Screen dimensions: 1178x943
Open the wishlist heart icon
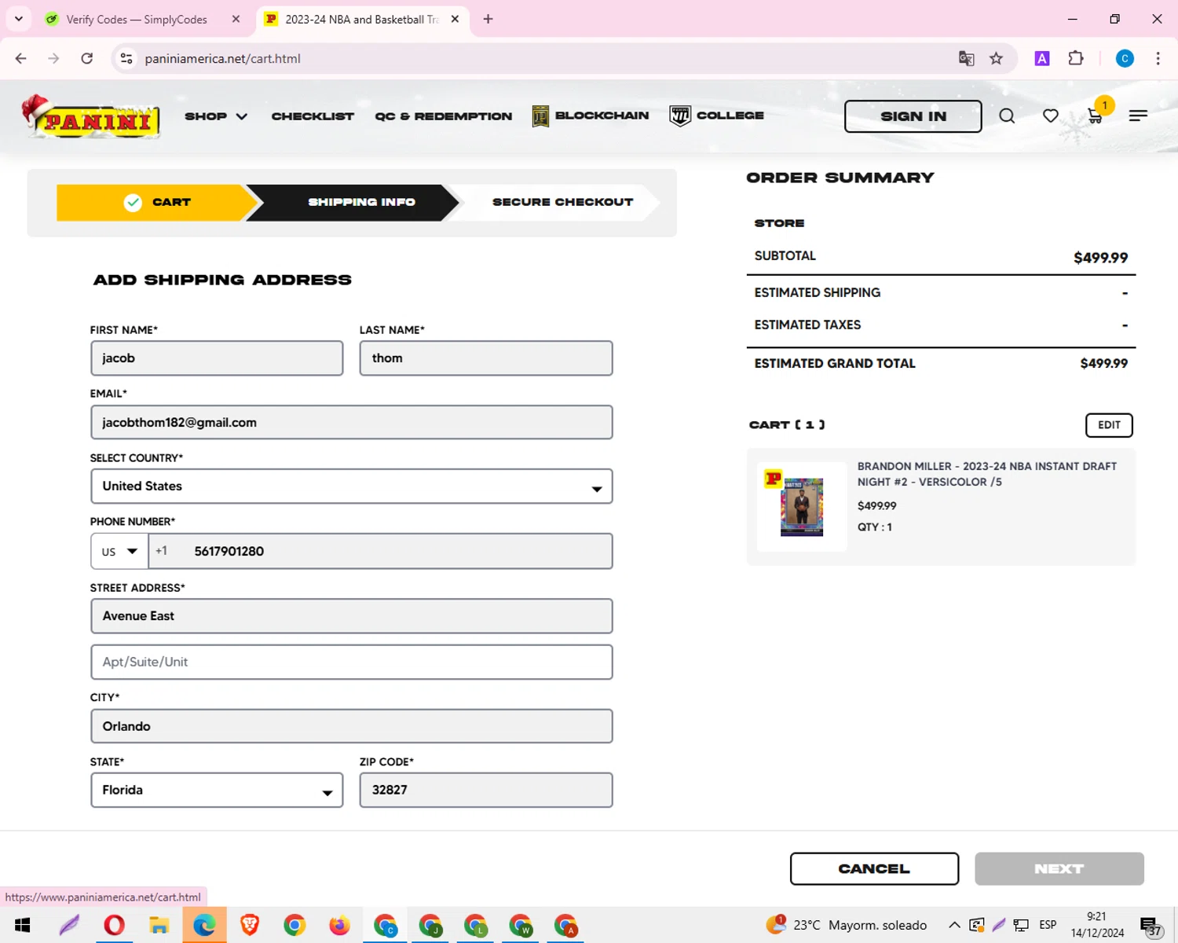click(x=1050, y=116)
